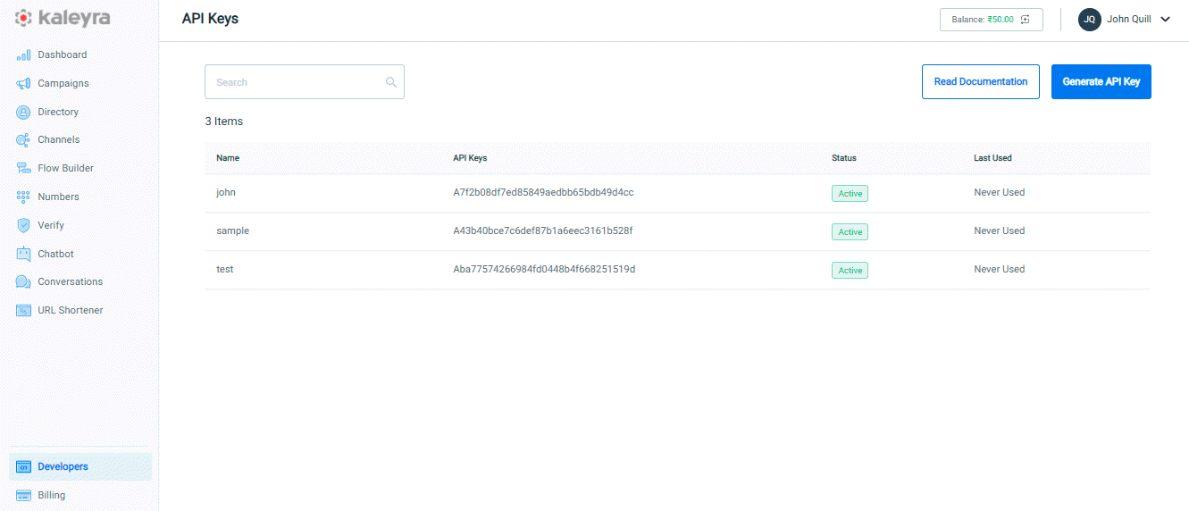
Task: Expand the John Quill account dropdown arrow
Action: coord(1165,20)
